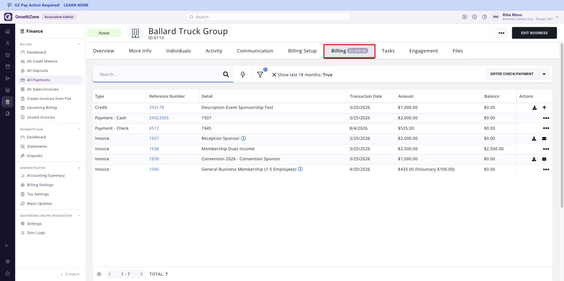The width and height of the screenshot is (564, 281).
Task: Click the filter funnel icon
Action: (x=260, y=74)
